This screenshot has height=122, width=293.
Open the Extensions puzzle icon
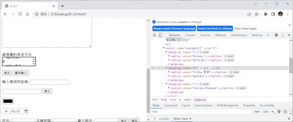click(x=266, y=14)
